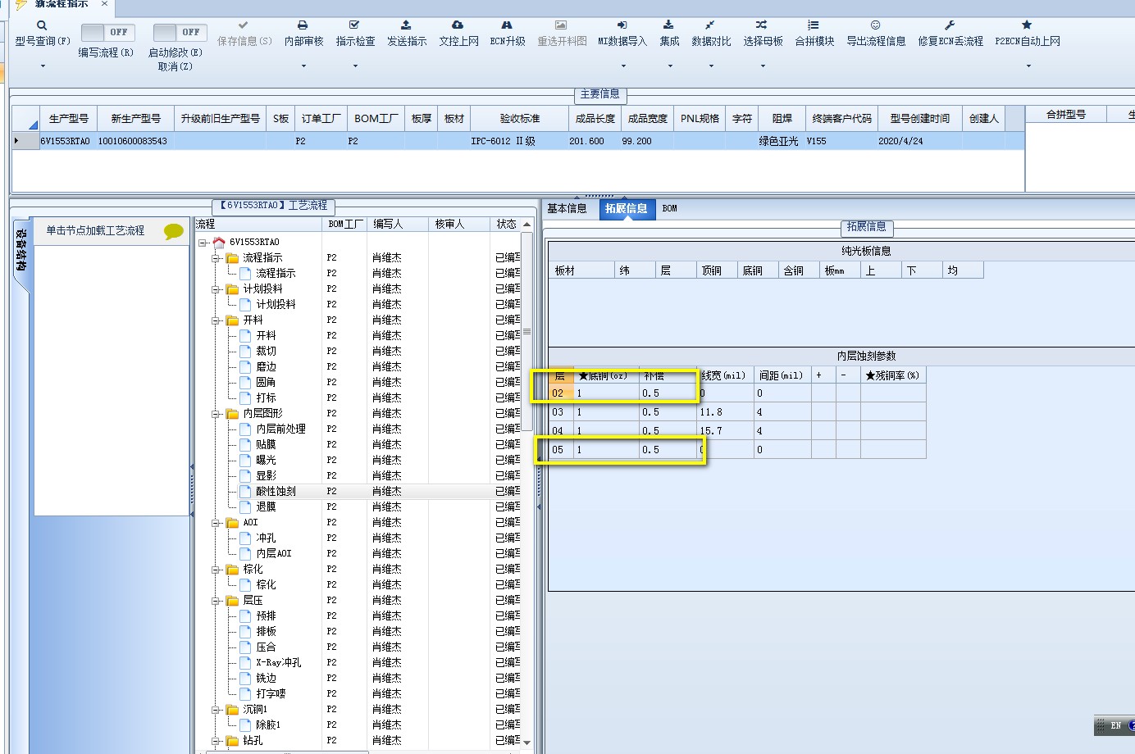The image size is (1135, 754).
Task: Click 选择母板 shuffle icon
Action: click(762, 25)
